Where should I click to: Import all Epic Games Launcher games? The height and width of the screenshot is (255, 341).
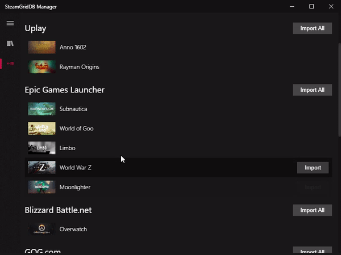312,90
